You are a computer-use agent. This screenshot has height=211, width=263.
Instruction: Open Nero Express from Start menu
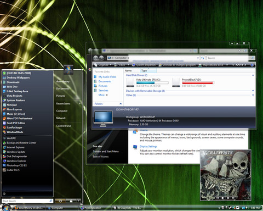14,109
